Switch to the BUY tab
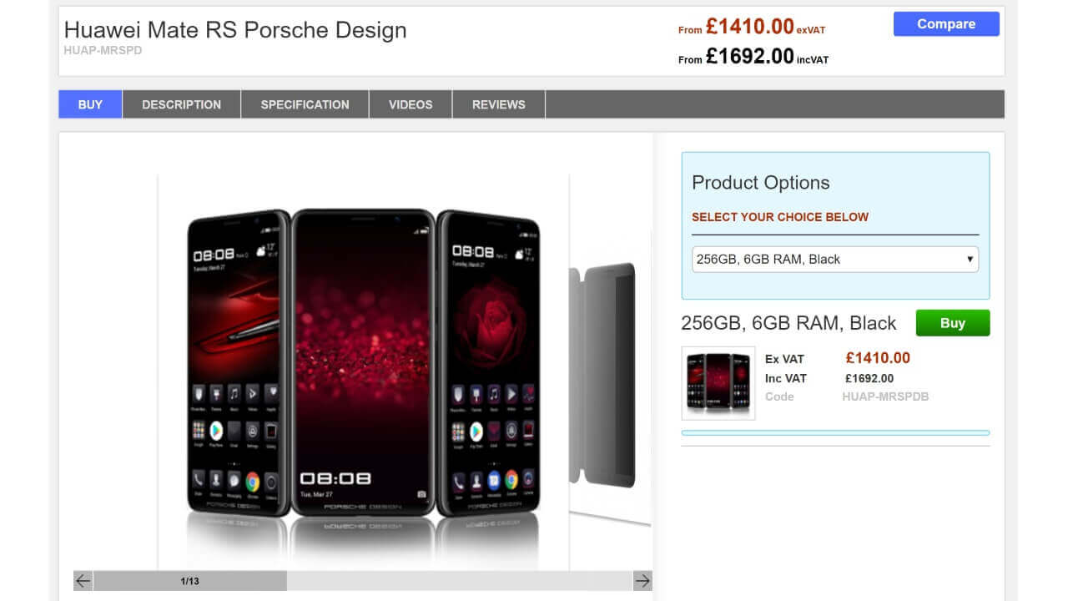 coord(90,104)
